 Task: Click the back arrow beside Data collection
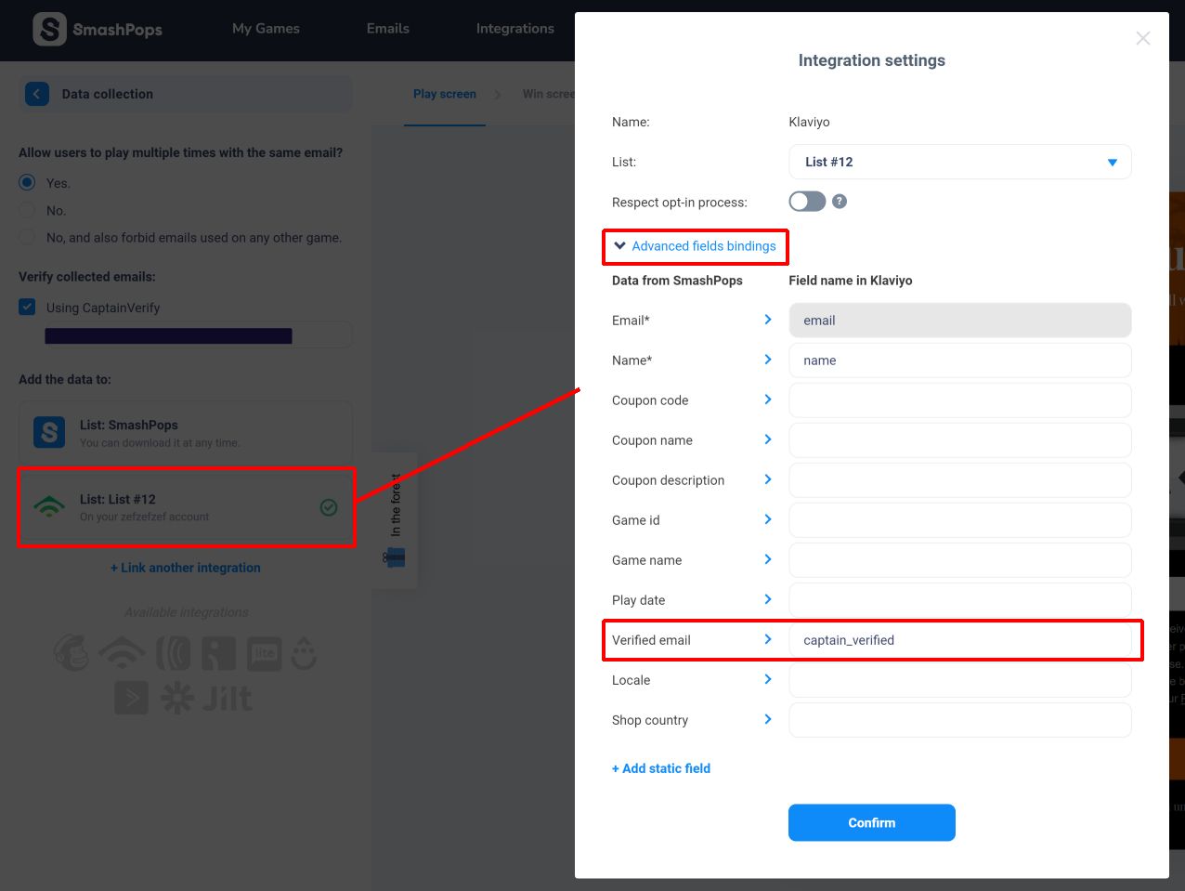point(37,94)
